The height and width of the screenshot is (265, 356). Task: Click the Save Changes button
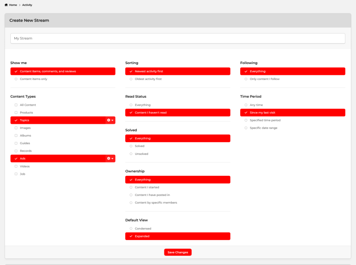tap(178, 252)
